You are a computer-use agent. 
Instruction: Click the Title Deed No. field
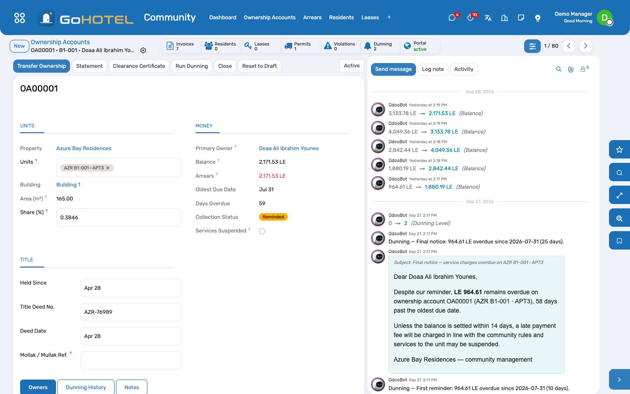[x=131, y=312]
